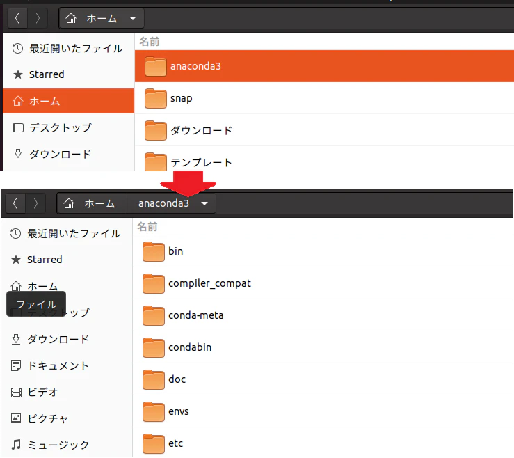
Task: Open ミュージック in the lower sidebar
Action: coord(67,445)
